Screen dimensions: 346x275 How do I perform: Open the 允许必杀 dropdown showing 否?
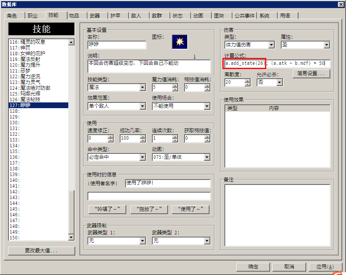pyautogui.click(x=270, y=82)
